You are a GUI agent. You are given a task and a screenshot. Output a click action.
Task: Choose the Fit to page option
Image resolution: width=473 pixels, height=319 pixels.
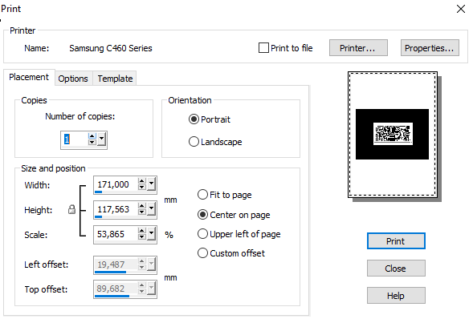pos(202,195)
